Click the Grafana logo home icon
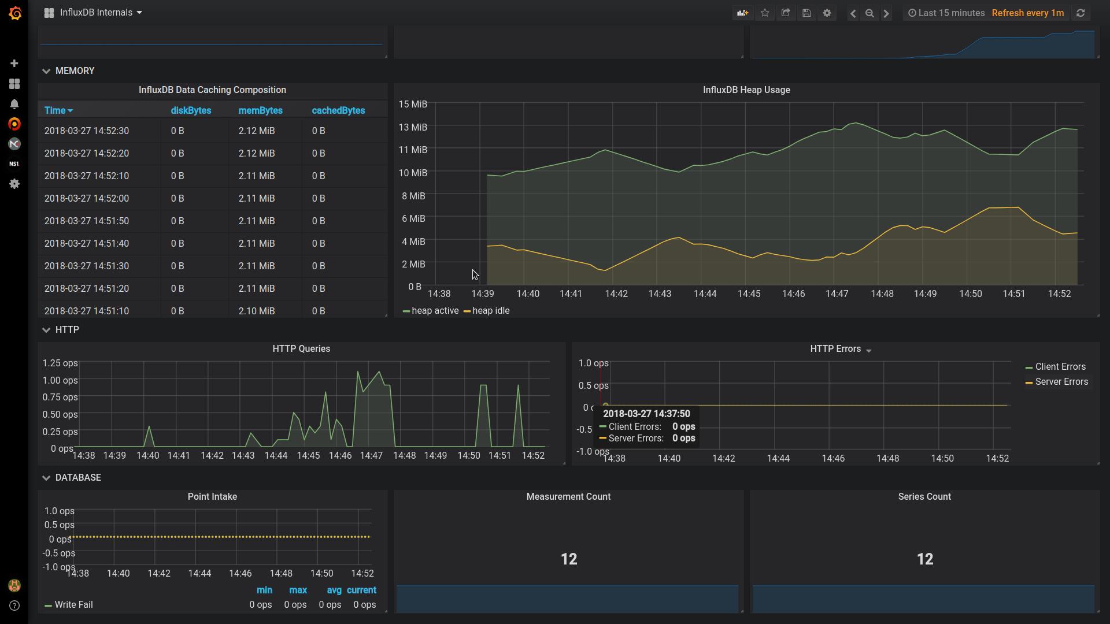1110x624 pixels. pyautogui.click(x=15, y=13)
